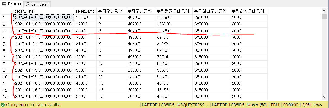The height and width of the screenshot is (108, 329).
Task: Click order_date cell in row 4
Action: 44,37
